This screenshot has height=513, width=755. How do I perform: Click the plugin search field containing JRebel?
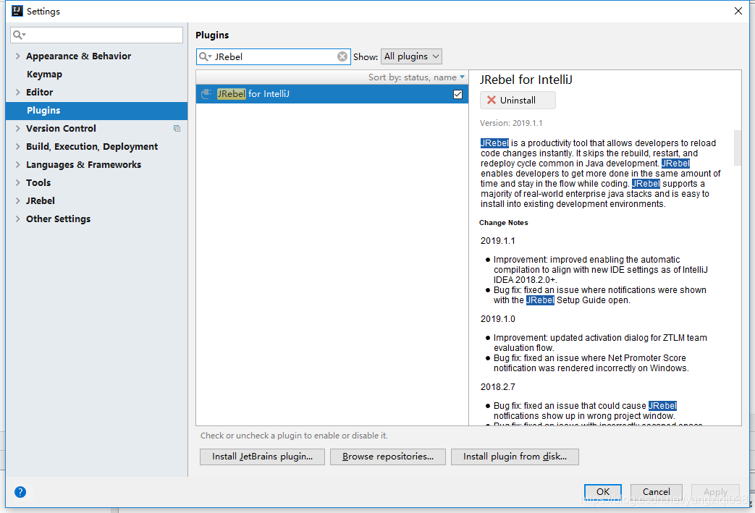click(x=273, y=56)
